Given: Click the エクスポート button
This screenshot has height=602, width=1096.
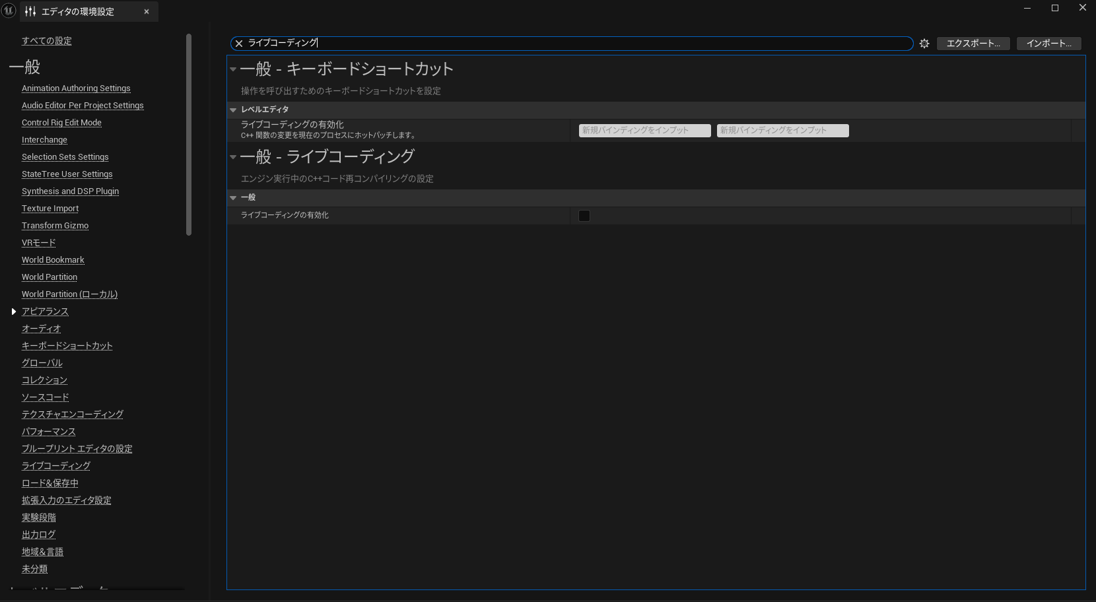Looking at the screenshot, I should point(973,43).
